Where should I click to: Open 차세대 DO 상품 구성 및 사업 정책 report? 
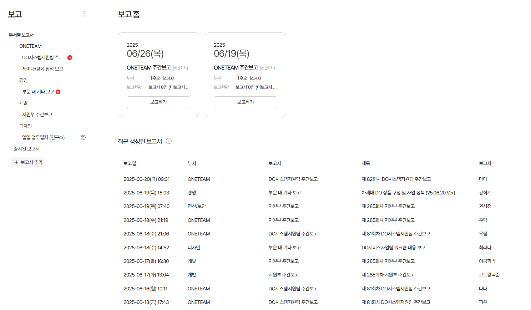tap(408, 193)
